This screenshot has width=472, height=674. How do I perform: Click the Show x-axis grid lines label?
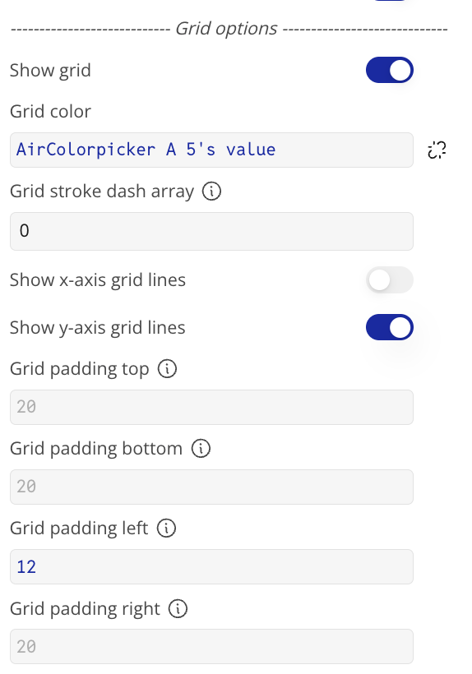98,280
